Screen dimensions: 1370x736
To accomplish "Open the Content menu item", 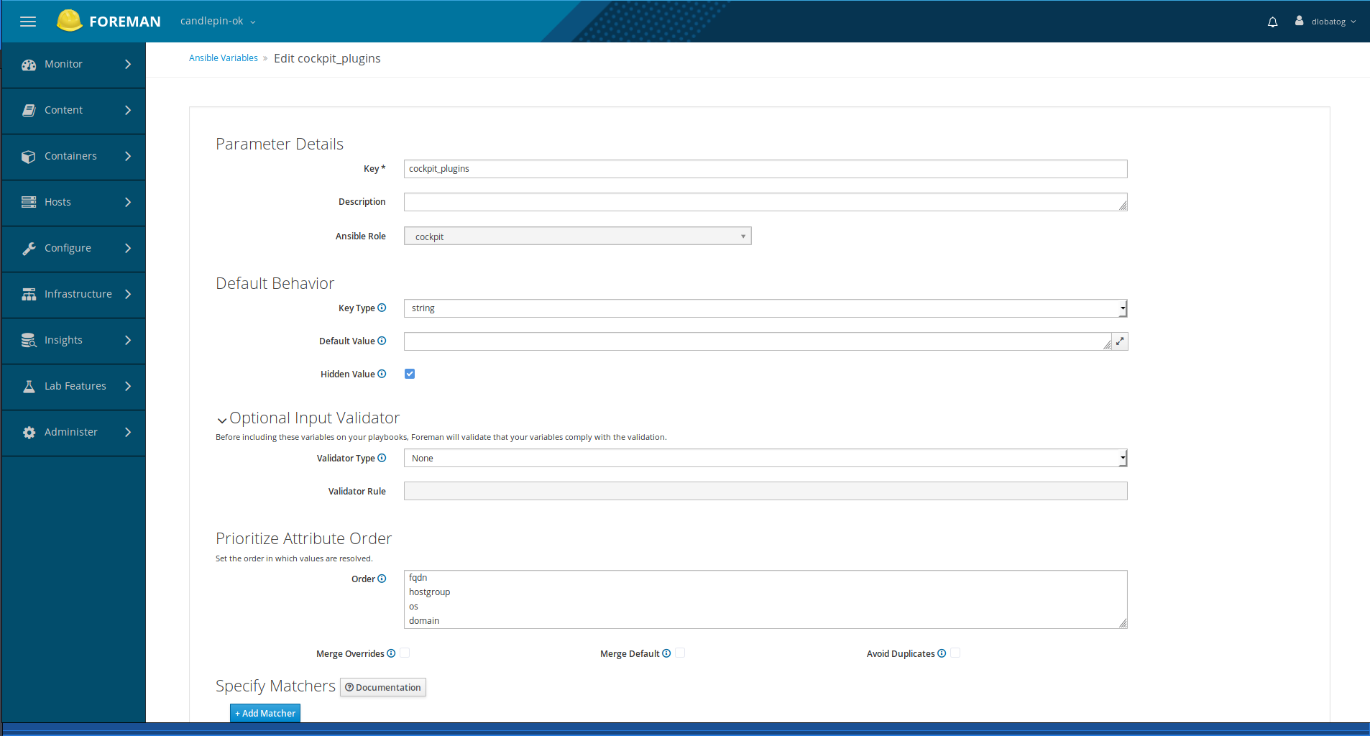I will pyautogui.click(x=74, y=110).
